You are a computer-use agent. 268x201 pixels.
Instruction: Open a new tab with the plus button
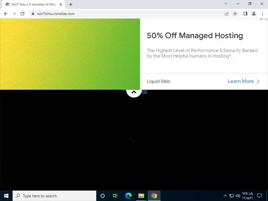click(x=71, y=5)
